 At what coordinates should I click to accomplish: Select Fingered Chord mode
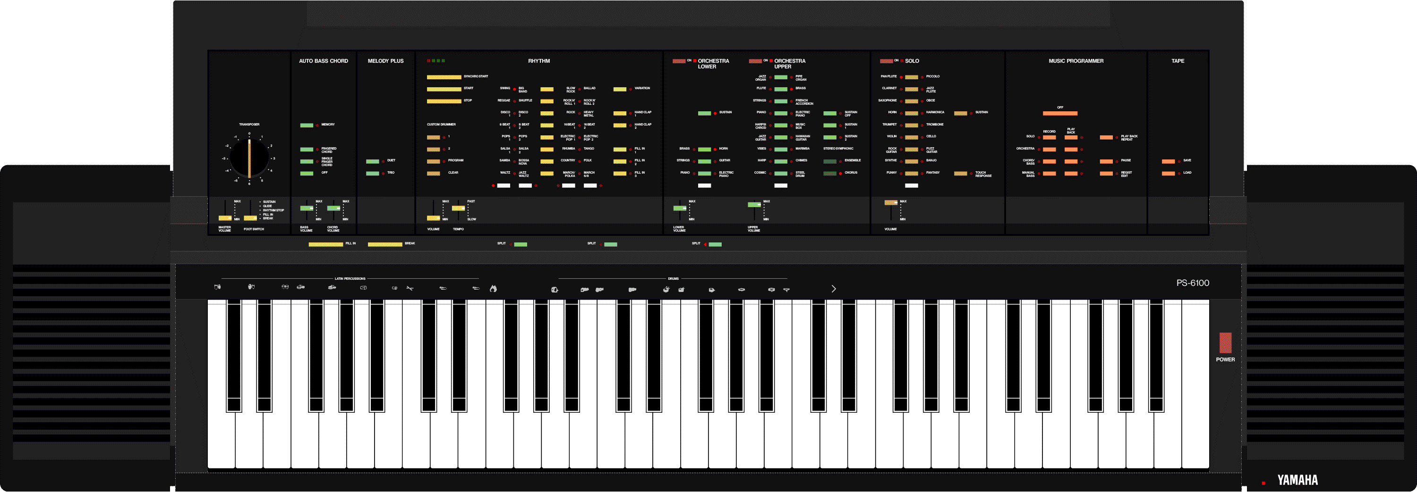coord(307,150)
